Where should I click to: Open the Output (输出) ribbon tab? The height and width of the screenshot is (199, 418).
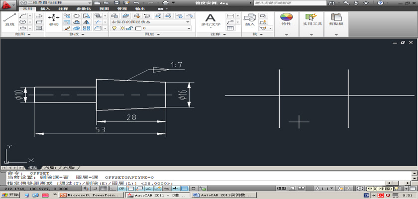140,9
